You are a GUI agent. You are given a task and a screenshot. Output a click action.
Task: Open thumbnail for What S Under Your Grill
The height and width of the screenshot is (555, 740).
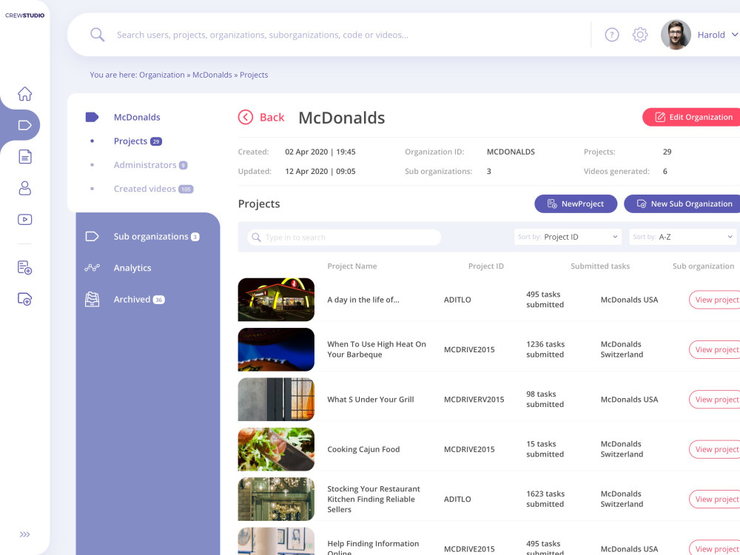coord(276,400)
